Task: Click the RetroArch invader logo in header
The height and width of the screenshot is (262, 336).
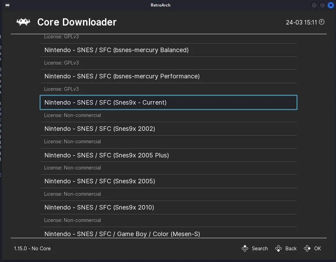Action: 23,22
